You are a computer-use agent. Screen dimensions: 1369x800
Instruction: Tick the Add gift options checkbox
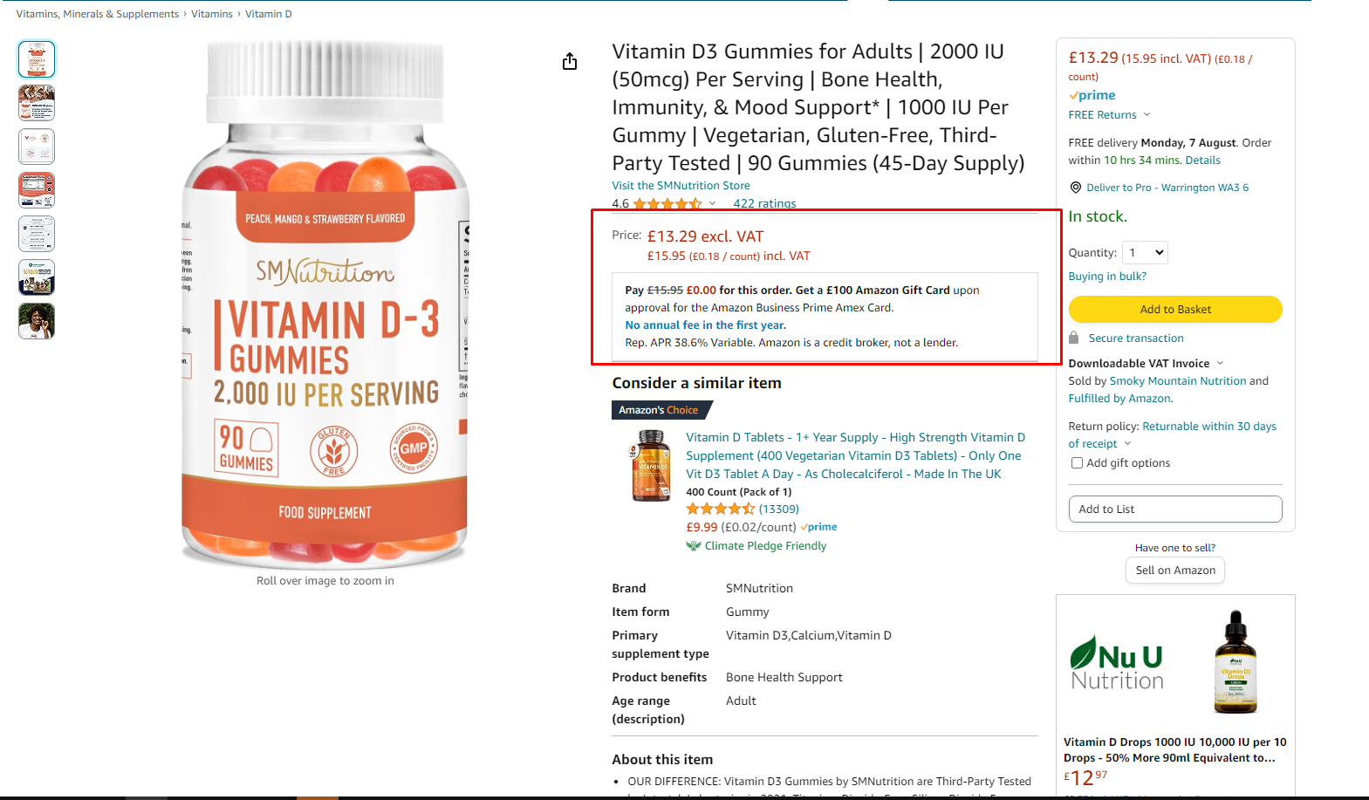coord(1077,463)
